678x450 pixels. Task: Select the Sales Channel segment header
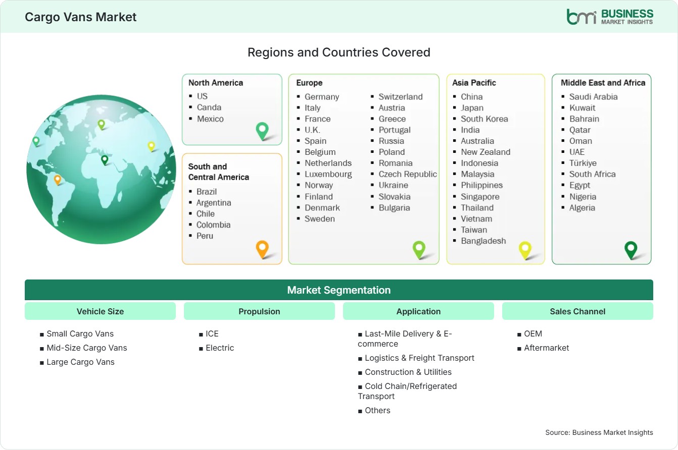click(577, 311)
